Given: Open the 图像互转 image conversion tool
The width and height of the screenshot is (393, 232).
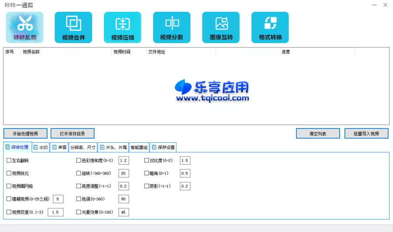Looking at the screenshot, I should coord(221,27).
